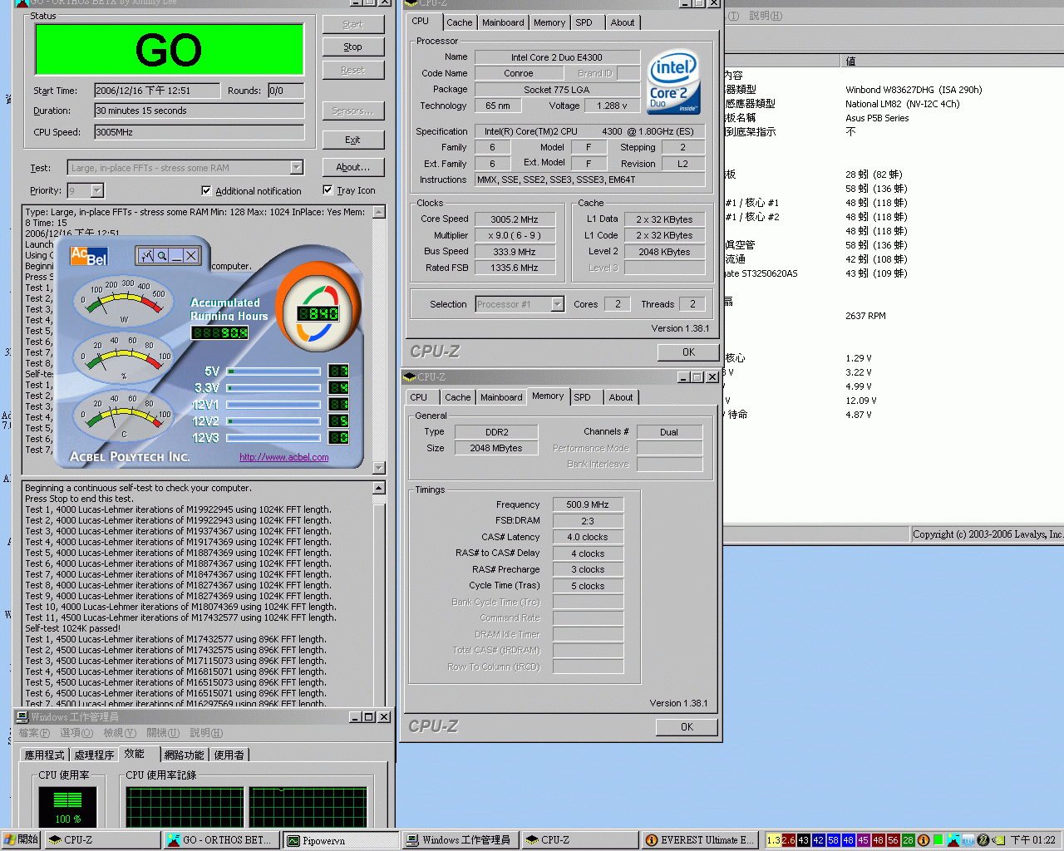Viewport: 1064px width, 851px height.
Task: Click the Intel Core 2 Duo logo
Action: click(x=673, y=83)
